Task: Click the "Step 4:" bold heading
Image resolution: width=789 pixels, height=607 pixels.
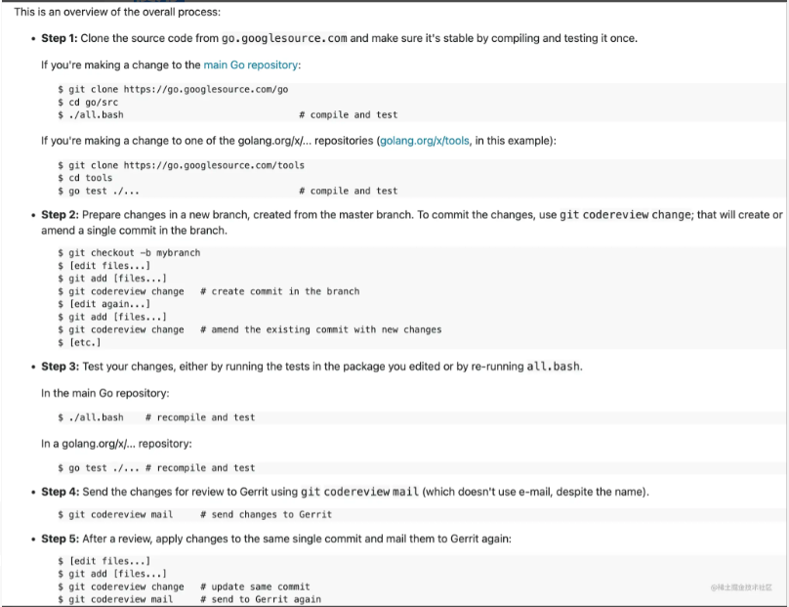Action: 61,492
